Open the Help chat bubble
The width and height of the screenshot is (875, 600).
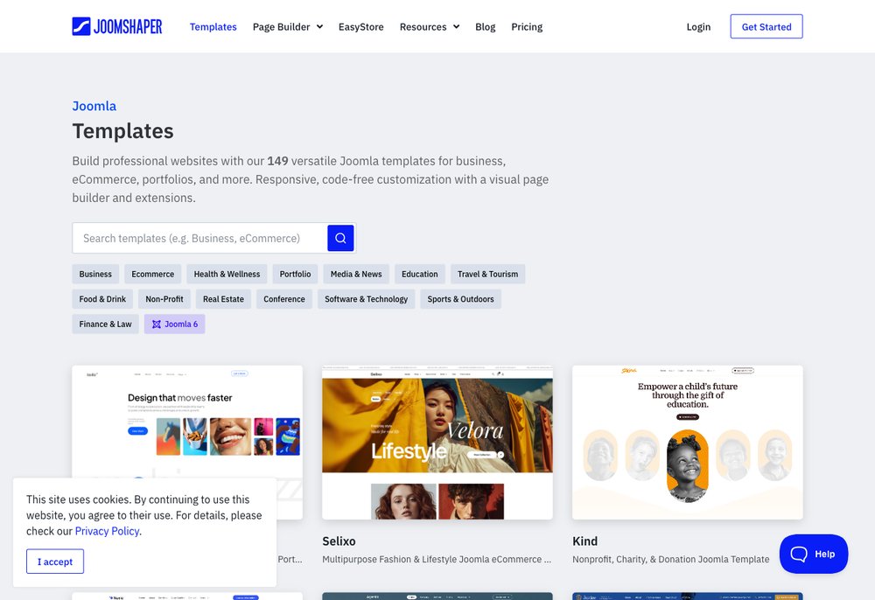814,554
